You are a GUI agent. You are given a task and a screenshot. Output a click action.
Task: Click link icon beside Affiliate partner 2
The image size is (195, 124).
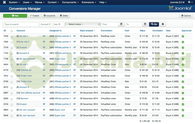[75, 70]
